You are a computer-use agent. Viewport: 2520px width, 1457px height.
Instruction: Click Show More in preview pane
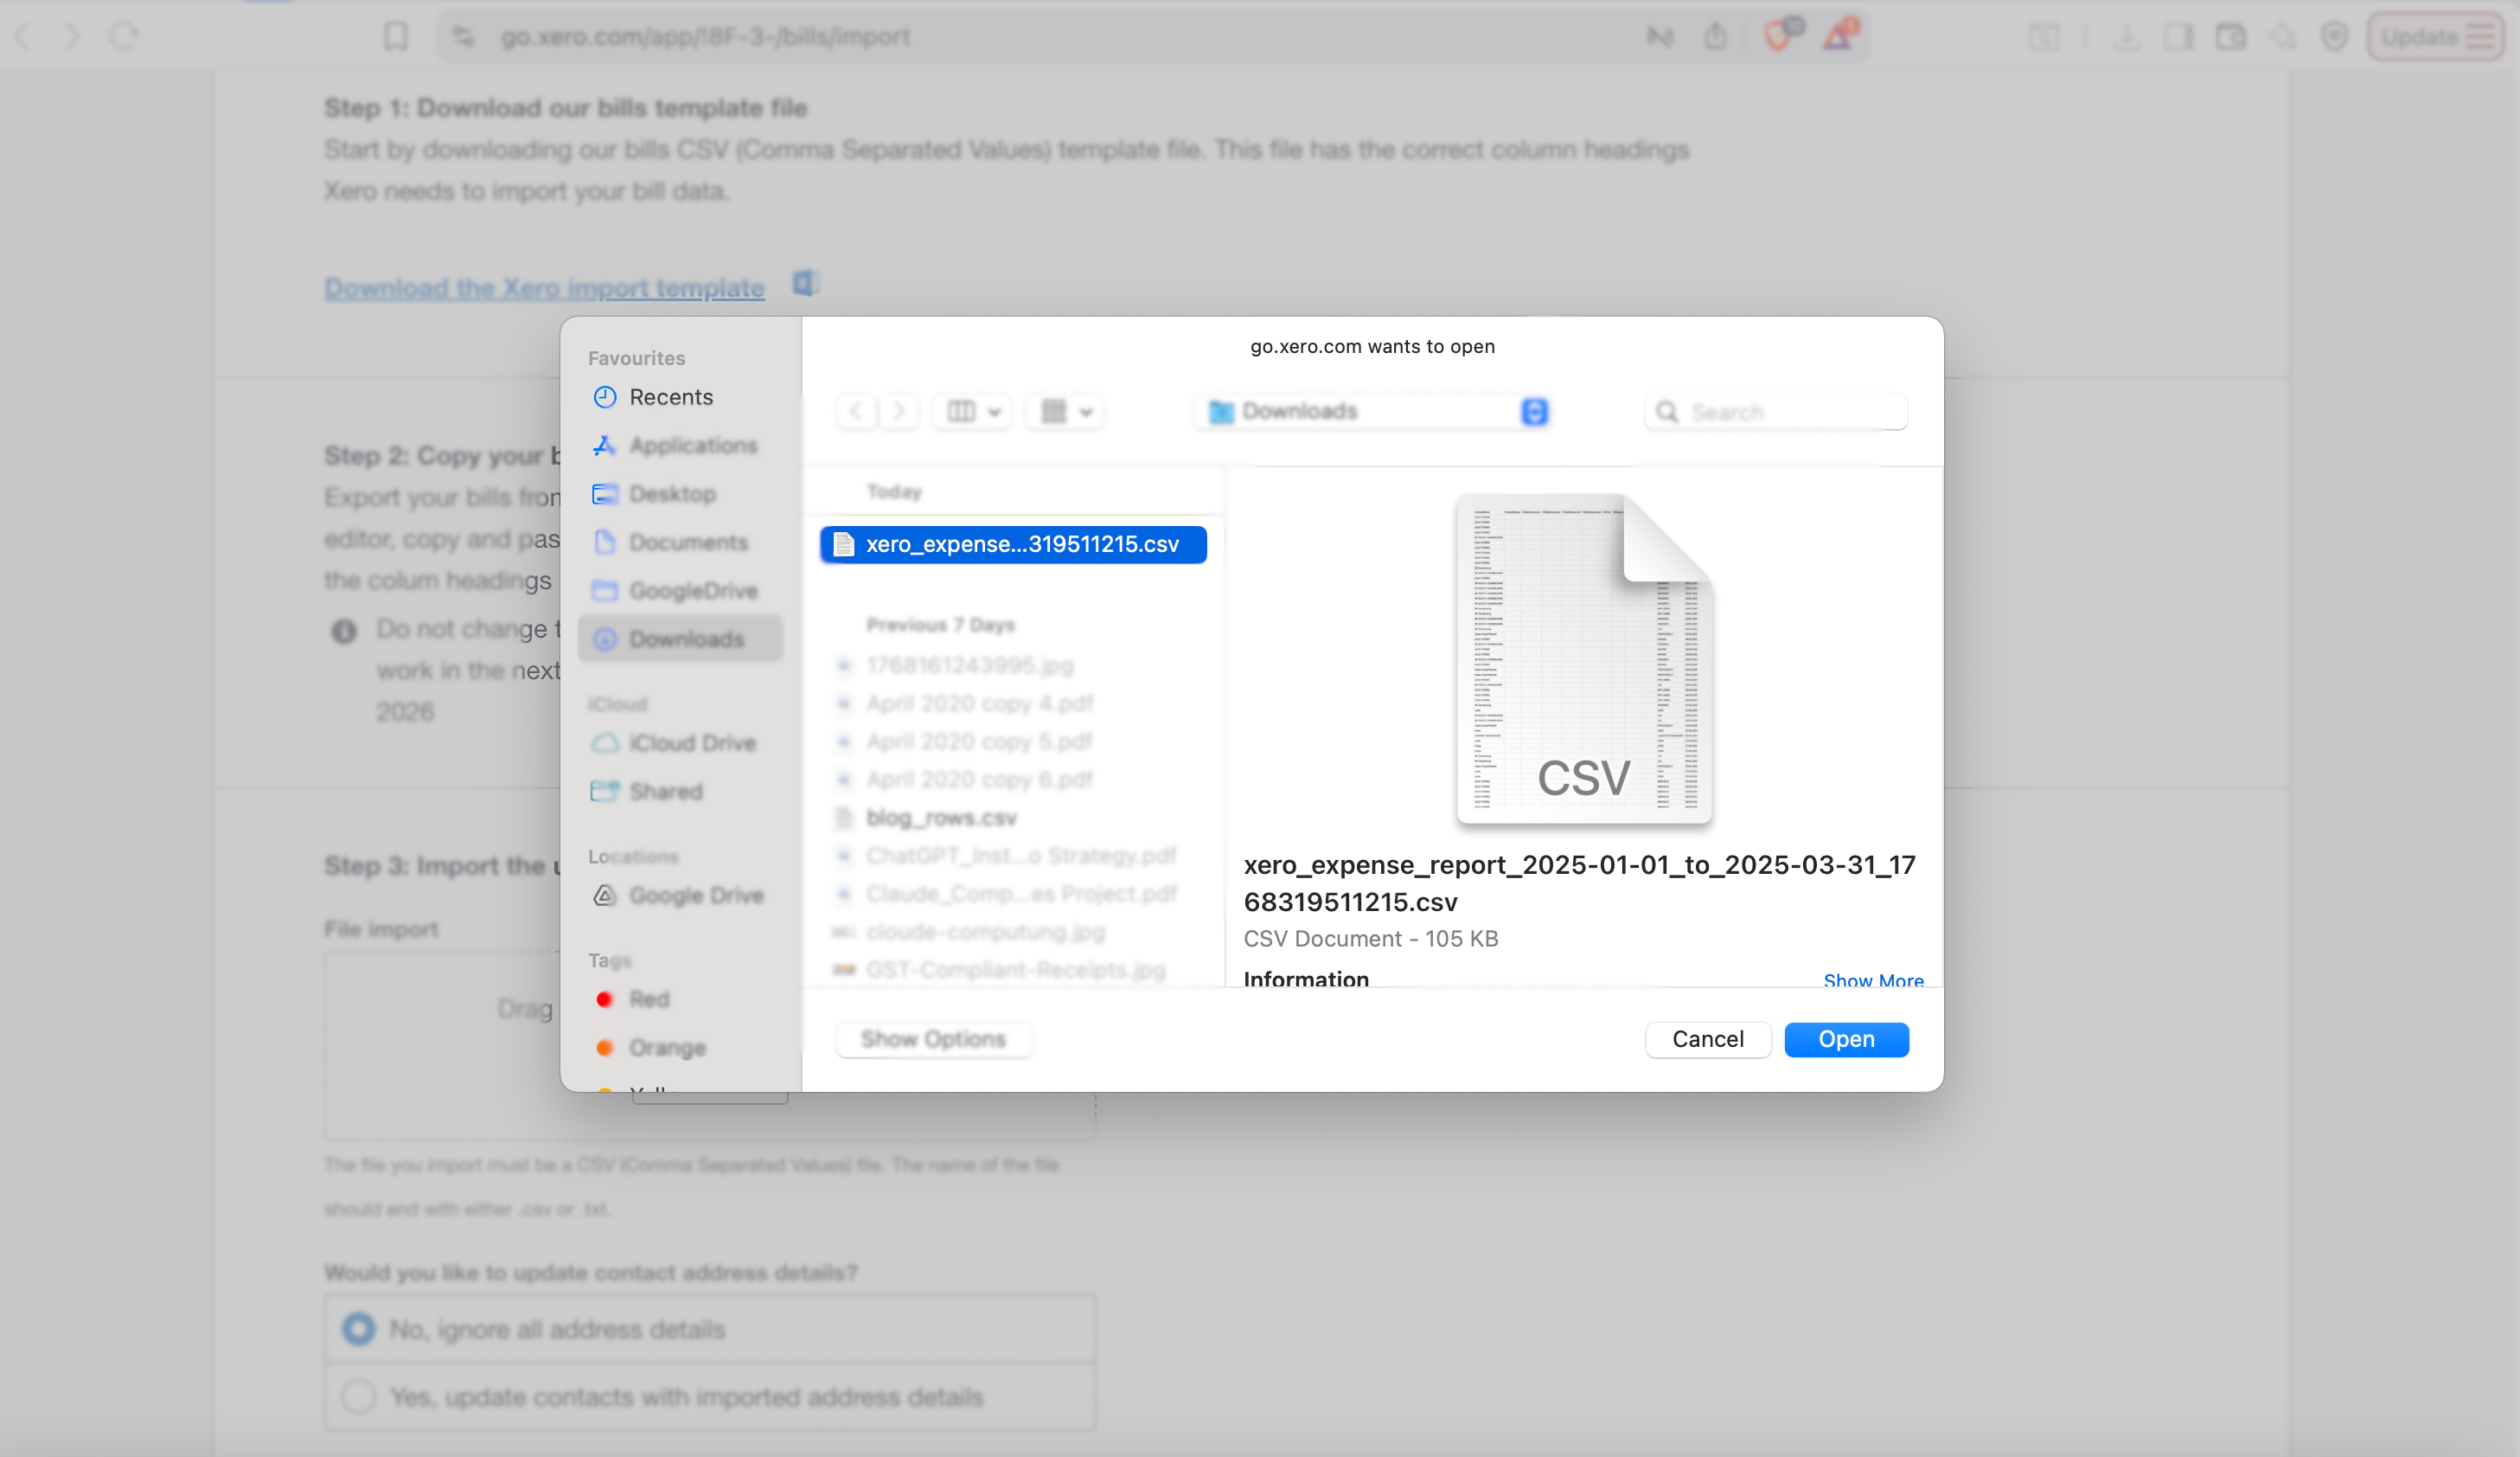[1873, 979]
